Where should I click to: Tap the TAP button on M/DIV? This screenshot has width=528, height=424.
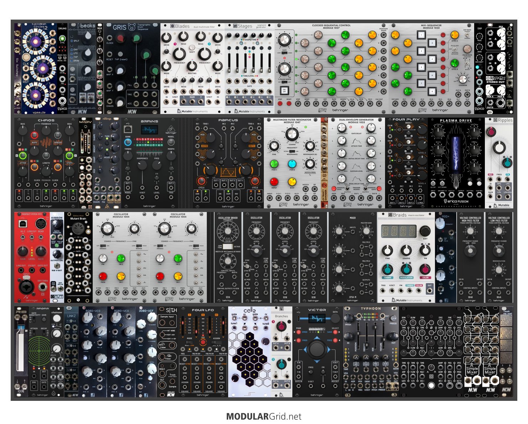[82, 167]
